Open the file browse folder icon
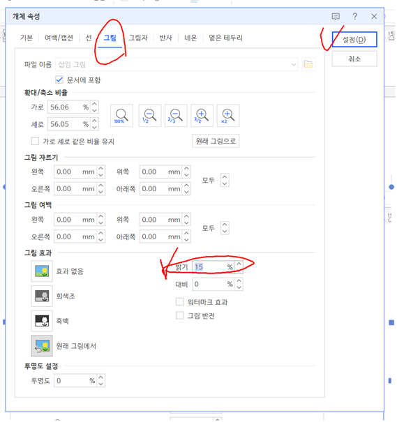397x422 pixels. 308,64
